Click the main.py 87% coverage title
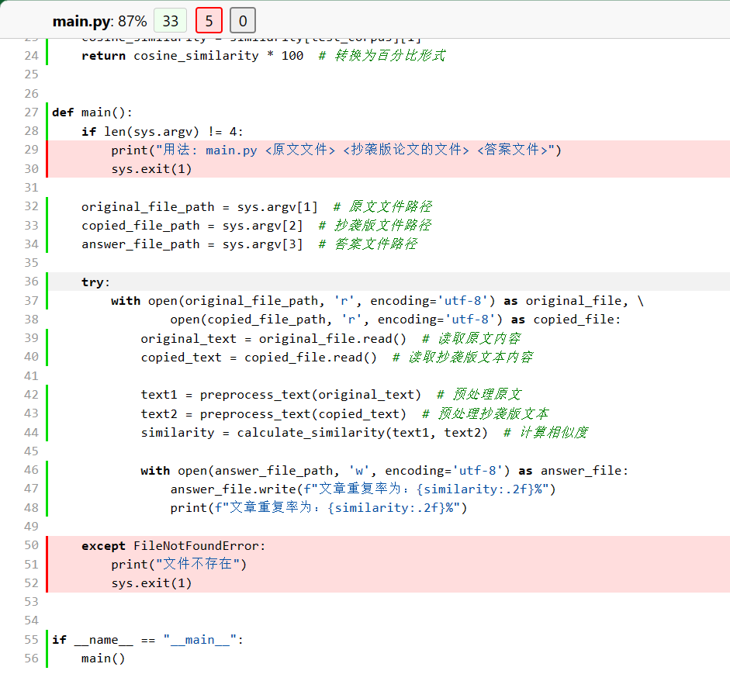The width and height of the screenshot is (730, 681). (99, 21)
